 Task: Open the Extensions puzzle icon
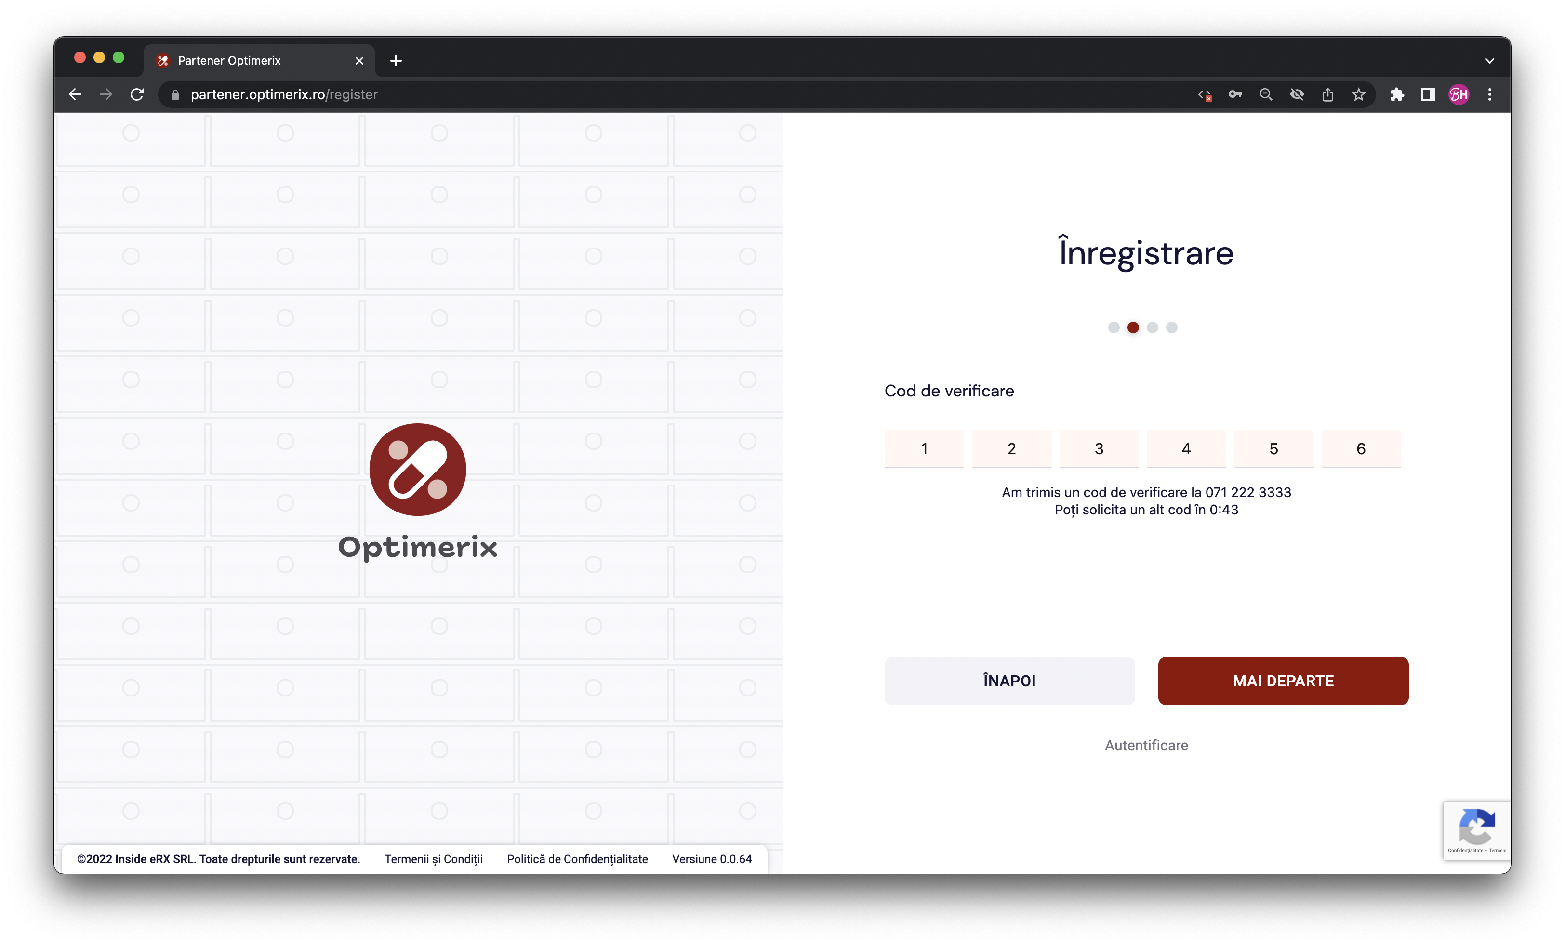click(x=1397, y=94)
